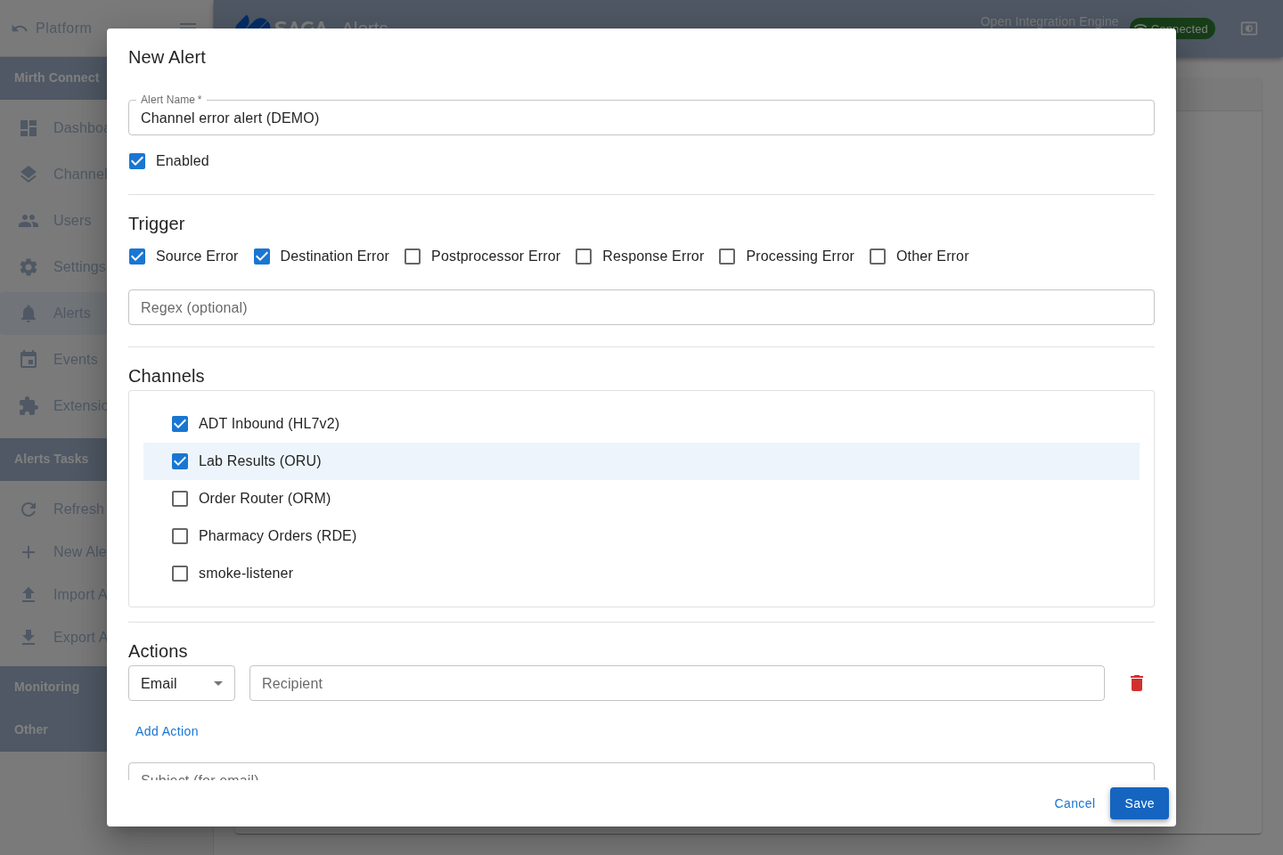Click the Dashboard icon in sidebar

[x=29, y=128]
